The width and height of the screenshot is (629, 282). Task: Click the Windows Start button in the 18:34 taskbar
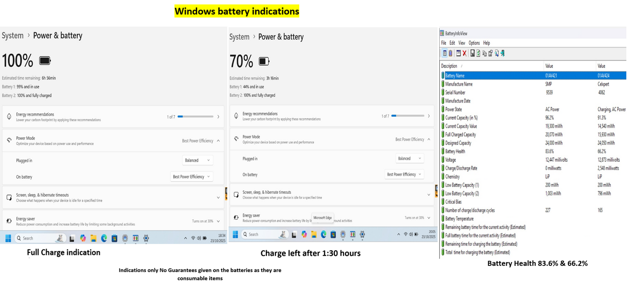[8, 239]
